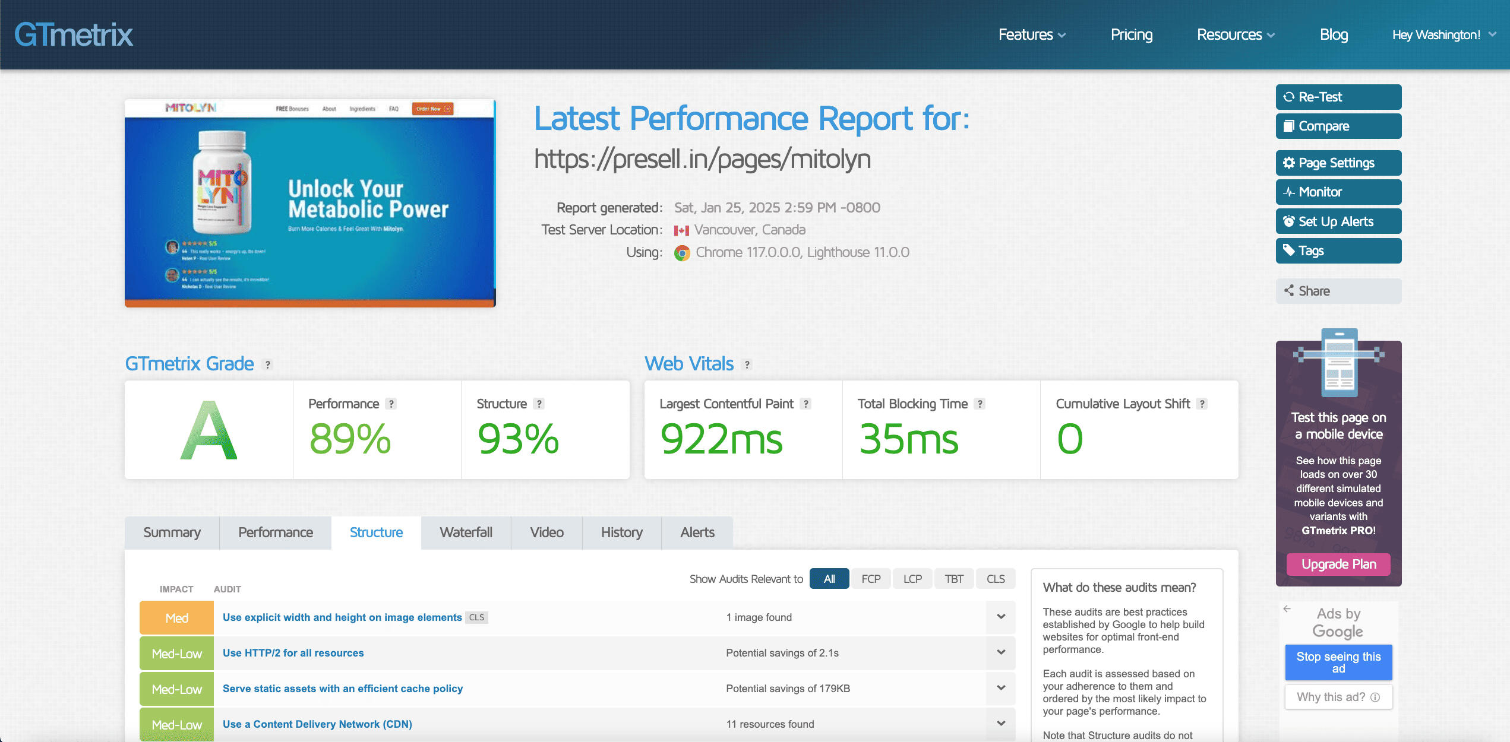
Task: Open the Pricing menu item
Action: pyautogui.click(x=1131, y=34)
